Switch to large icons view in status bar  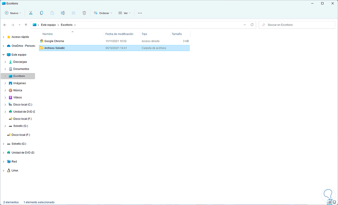click(x=334, y=202)
